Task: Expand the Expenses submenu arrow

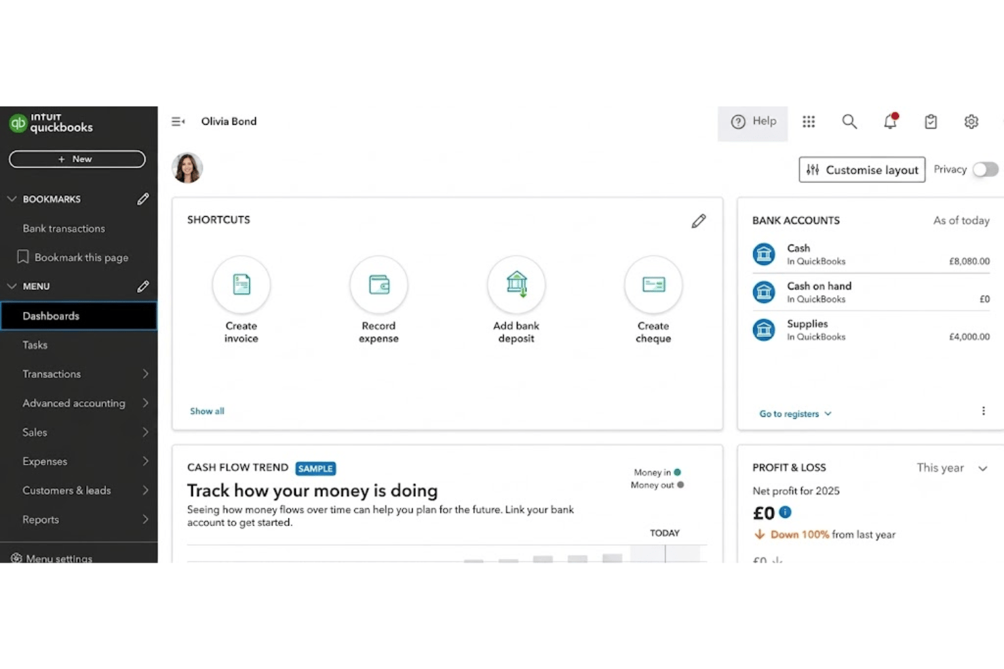Action: (145, 461)
